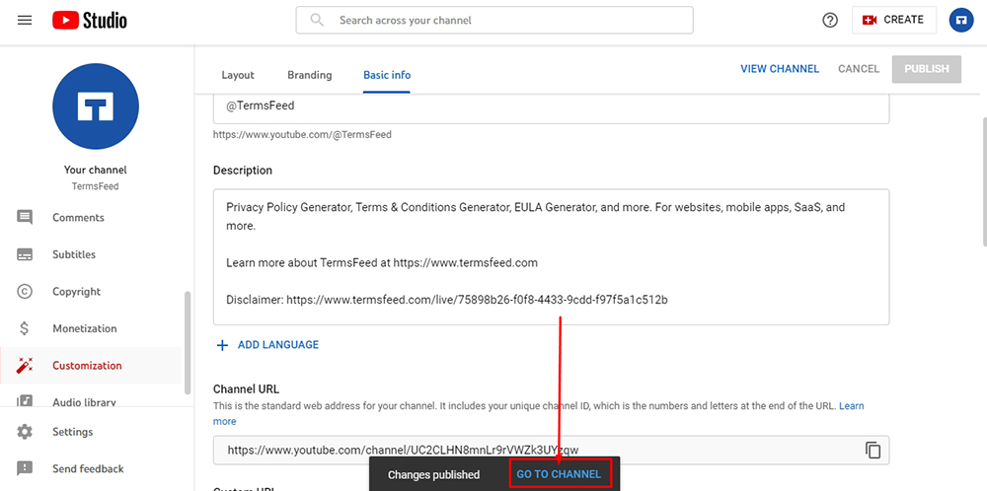Select the Basic info tab
The height and width of the screenshot is (491, 987).
[x=387, y=75]
